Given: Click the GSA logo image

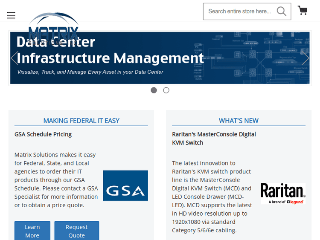Looking at the screenshot, I should click(x=125, y=185).
